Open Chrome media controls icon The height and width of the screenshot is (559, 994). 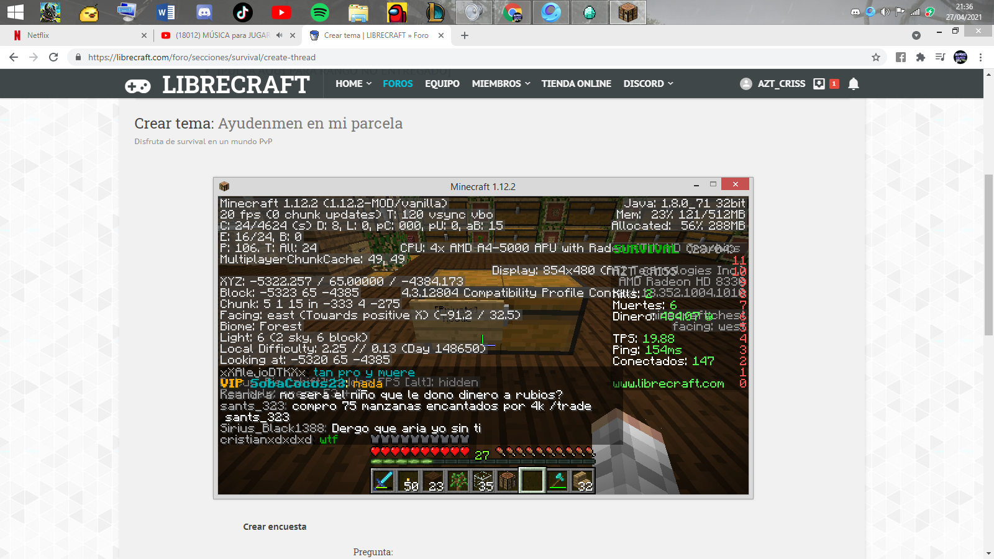point(941,57)
